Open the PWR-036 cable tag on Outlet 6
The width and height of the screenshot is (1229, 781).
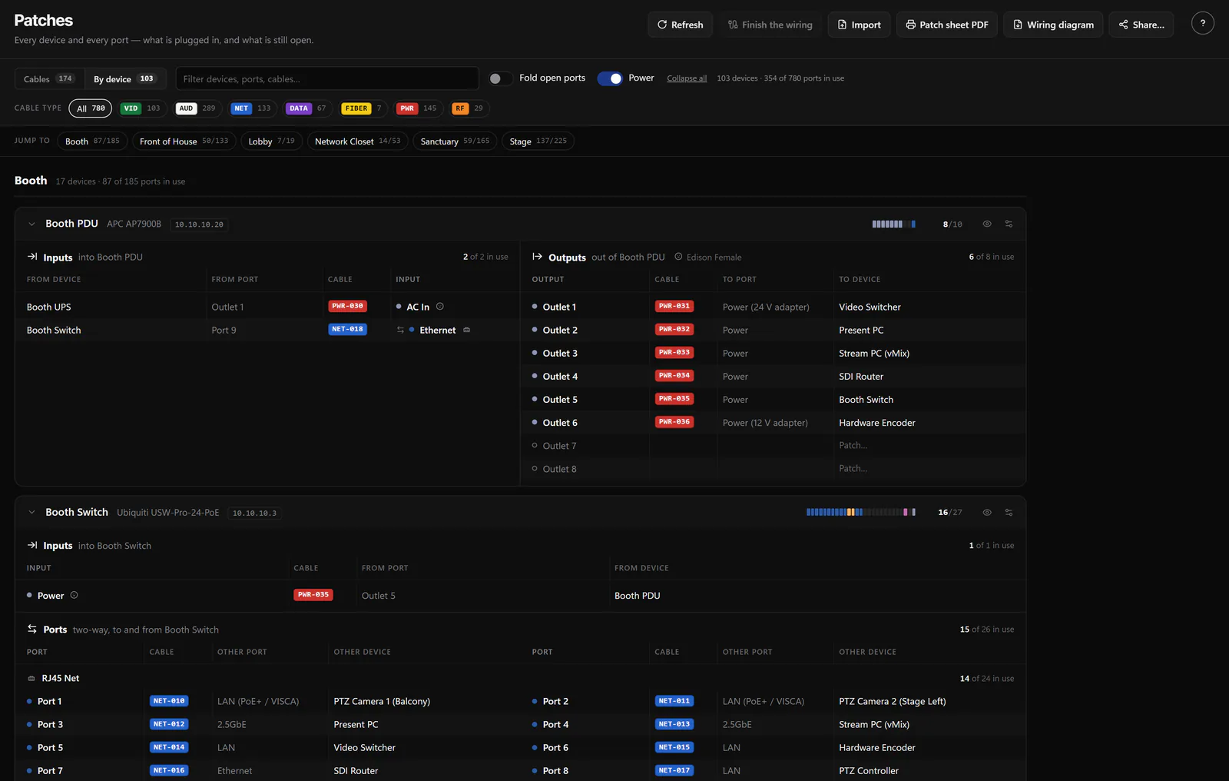click(x=674, y=422)
